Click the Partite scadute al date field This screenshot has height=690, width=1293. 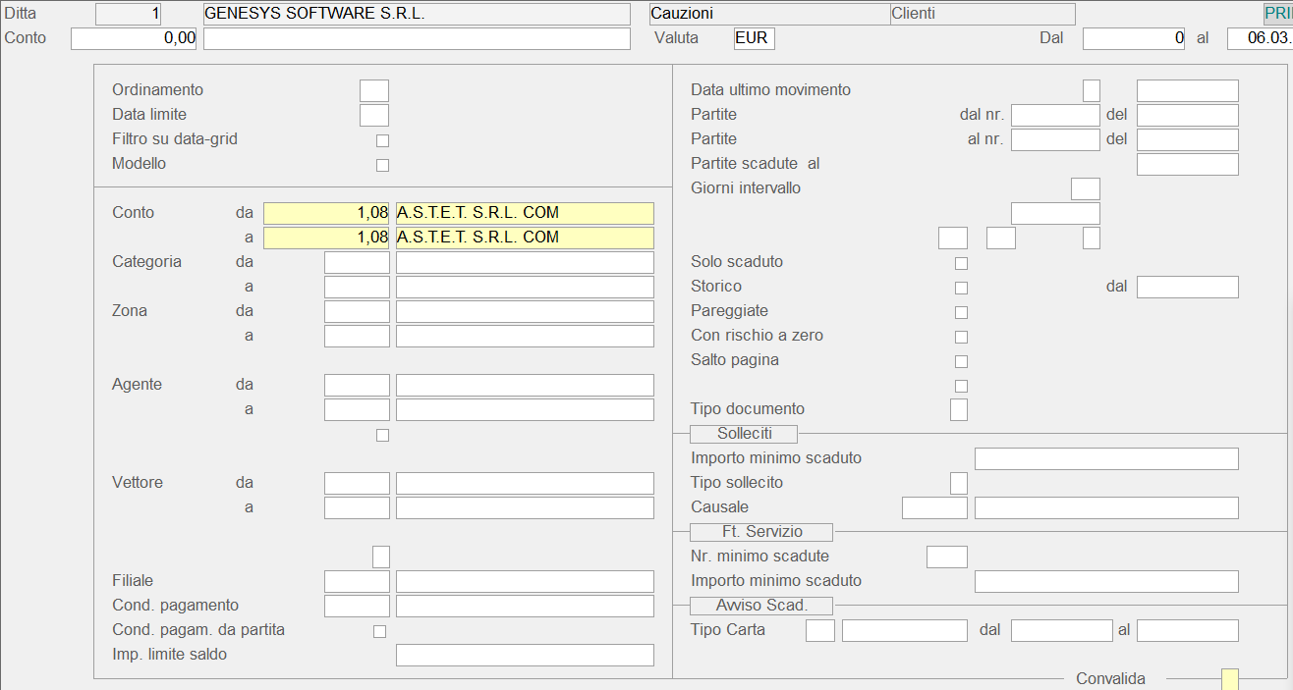click(x=1187, y=164)
